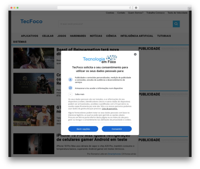The height and width of the screenshot is (169, 200).
Task: Click the macOS yellow minimize dot
Action: tap(14, 8)
